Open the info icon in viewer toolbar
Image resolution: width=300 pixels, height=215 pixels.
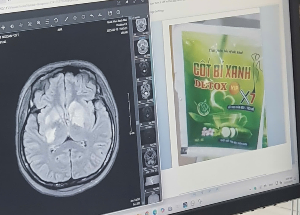click(x=118, y=12)
